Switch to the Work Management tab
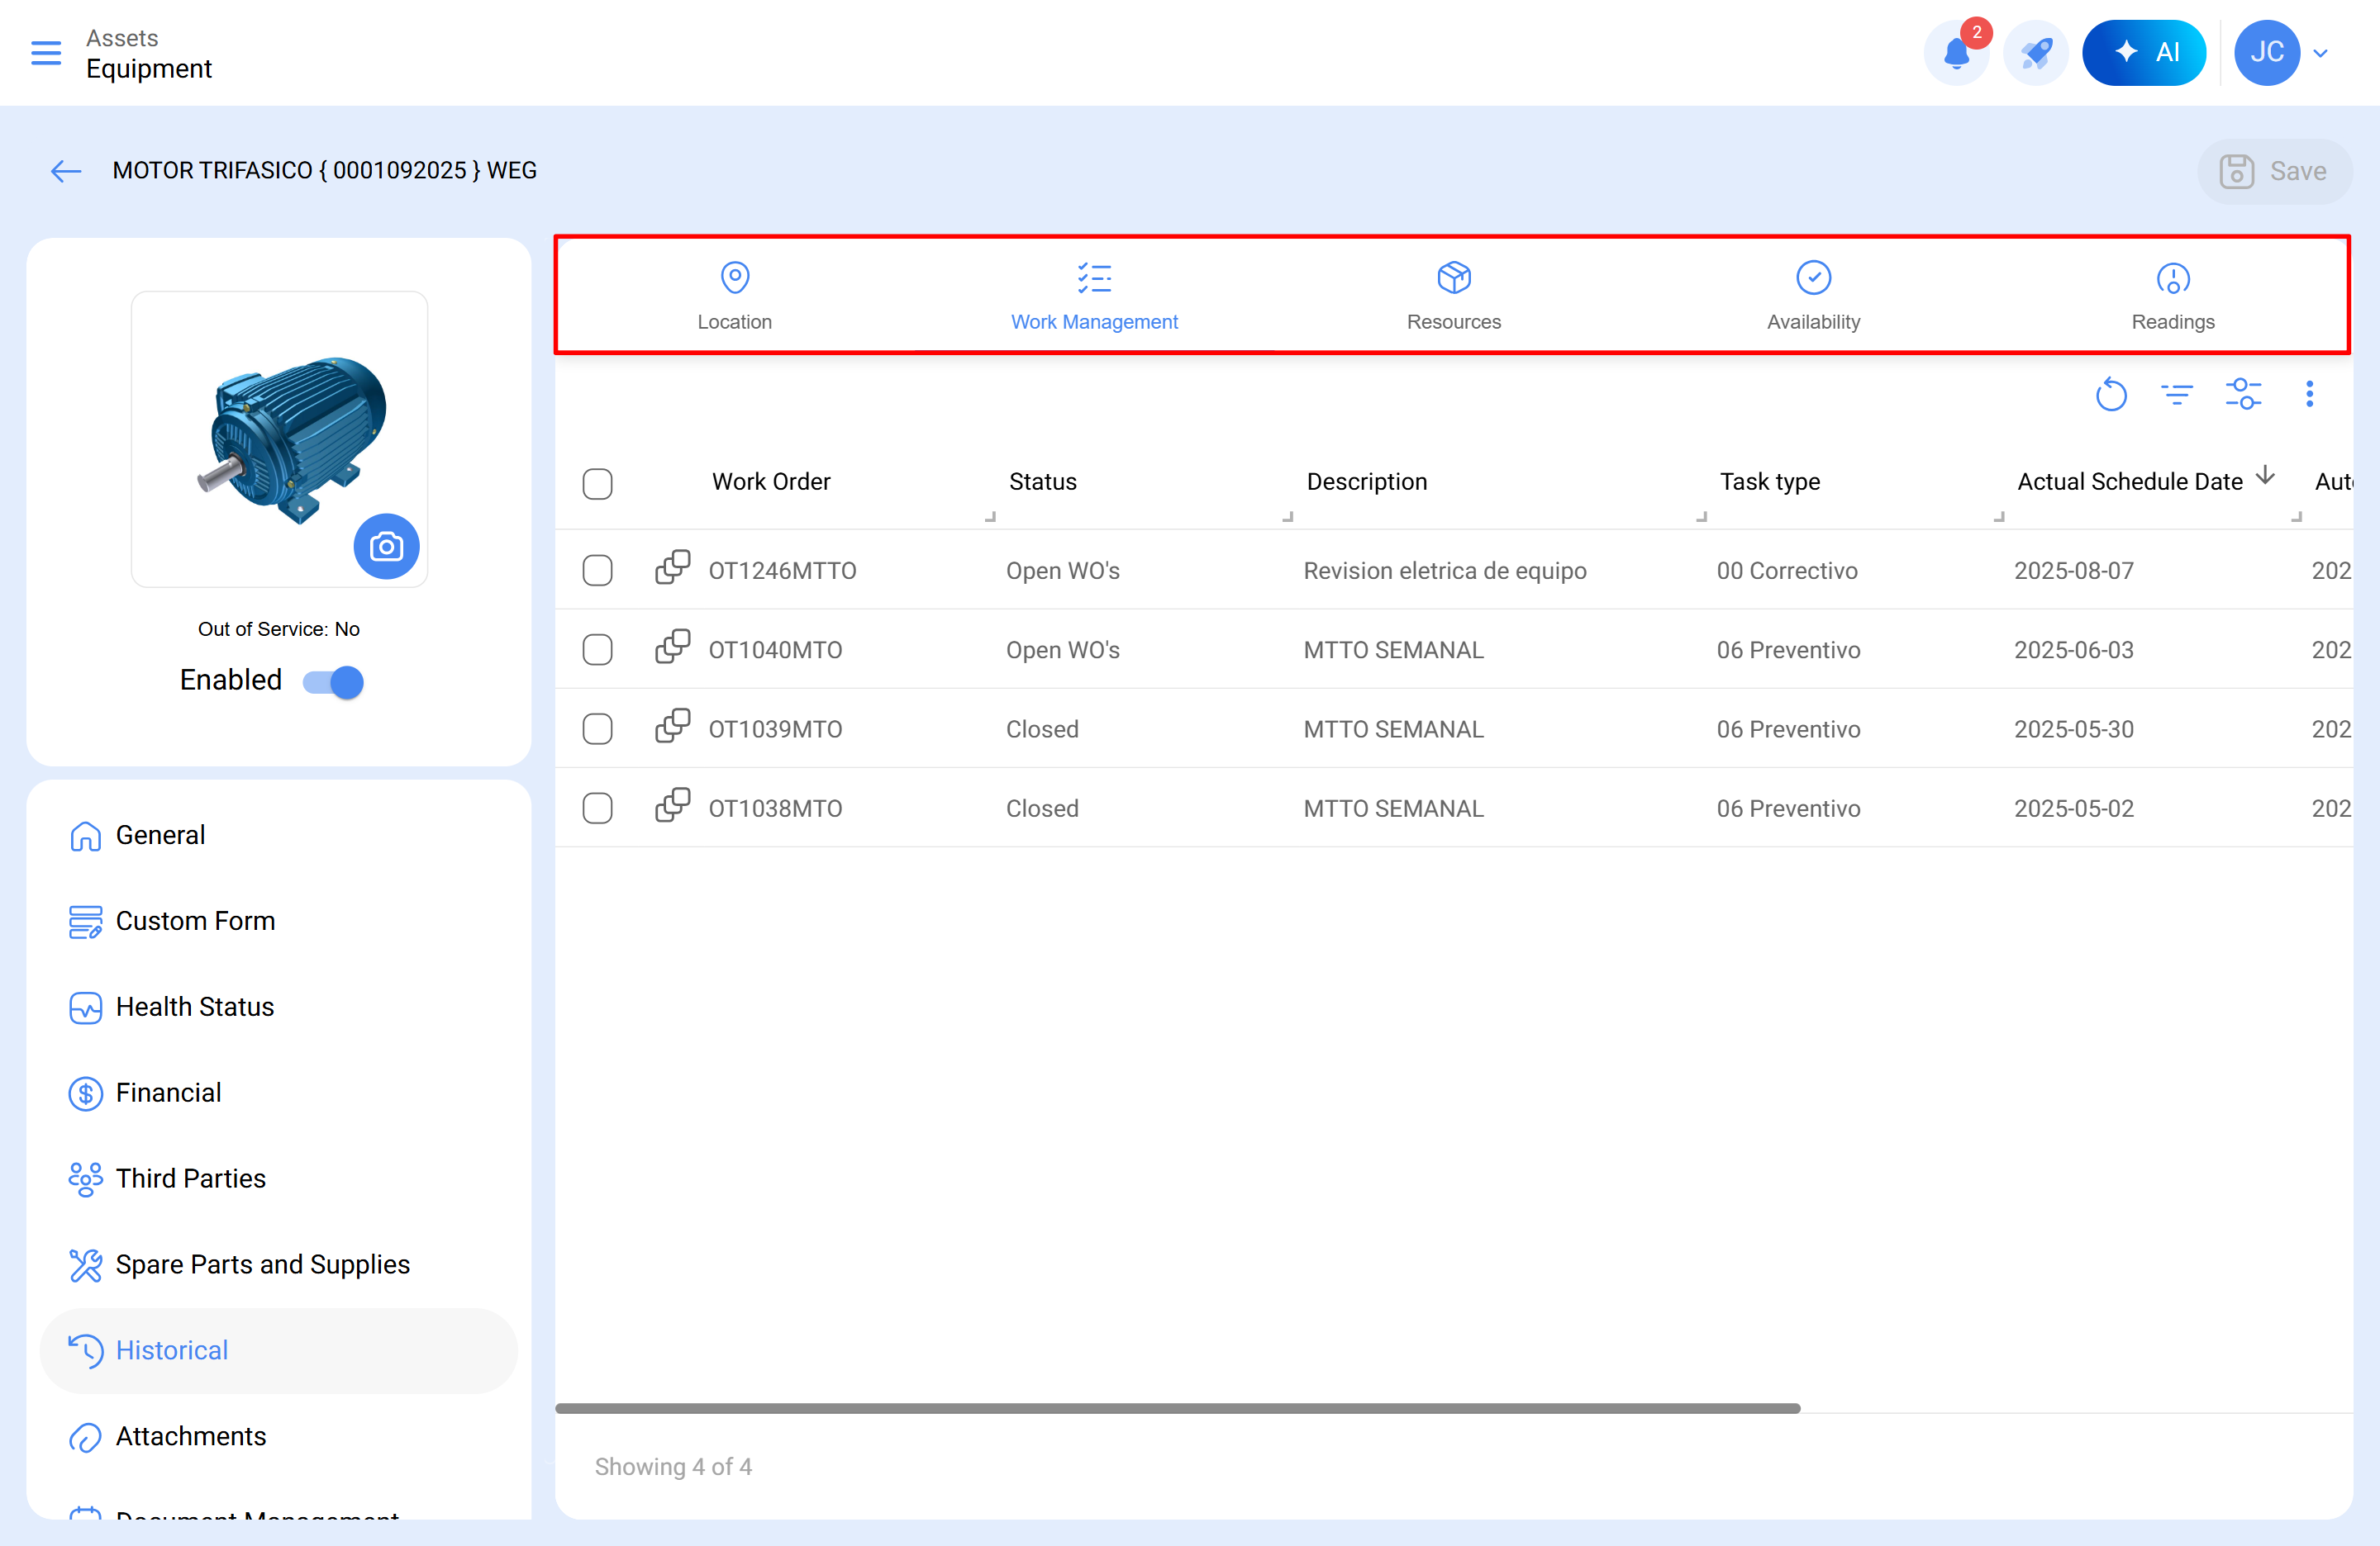The height and width of the screenshot is (1546, 2380). [x=1094, y=300]
